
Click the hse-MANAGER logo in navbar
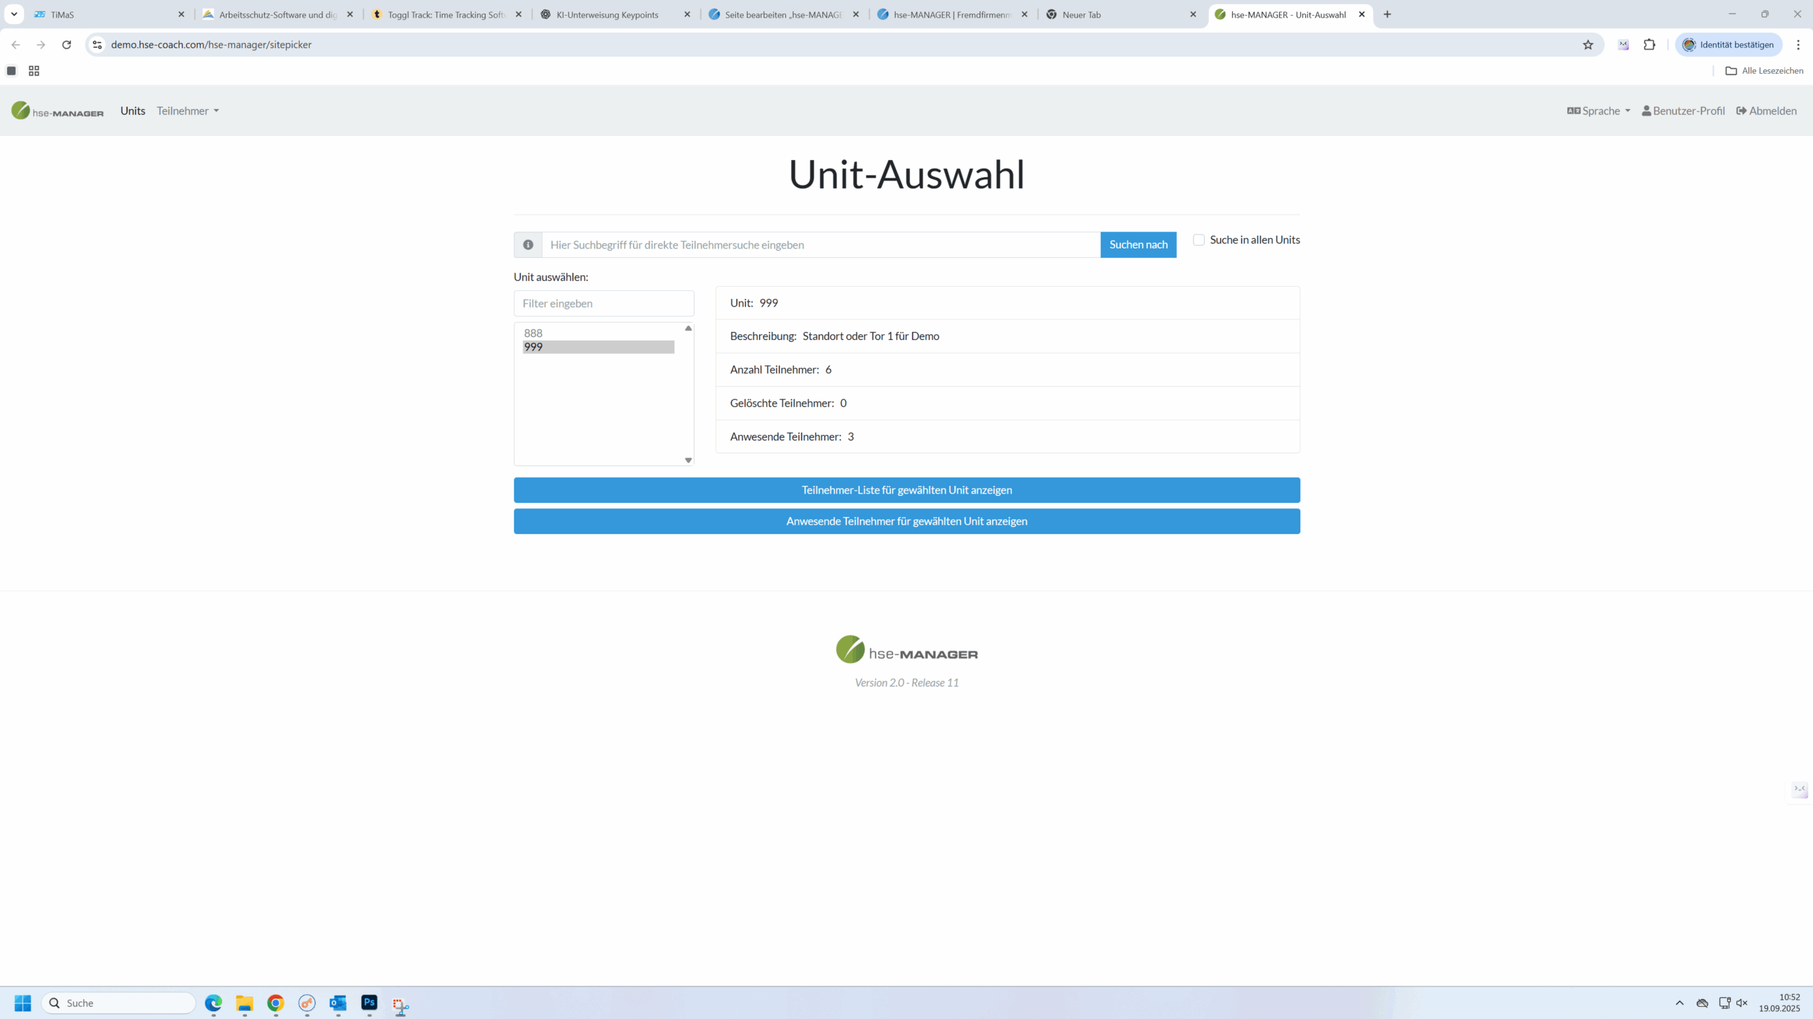coord(57,111)
